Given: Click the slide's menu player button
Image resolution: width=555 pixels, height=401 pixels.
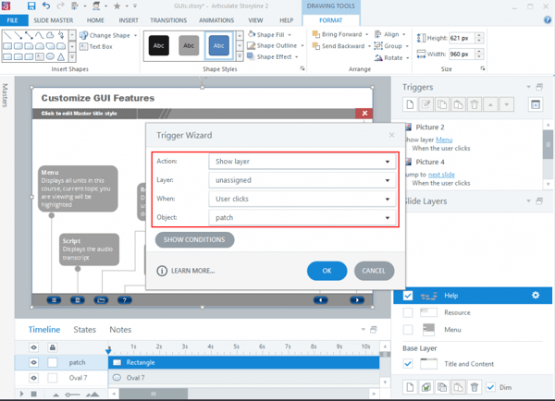Looking at the screenshot, I should click(55, 300).
